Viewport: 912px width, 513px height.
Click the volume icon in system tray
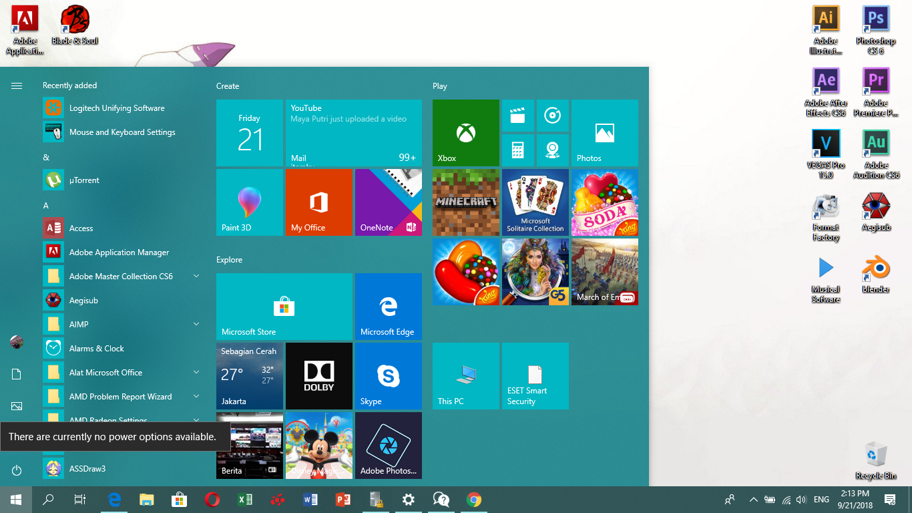tap(801, 500)
